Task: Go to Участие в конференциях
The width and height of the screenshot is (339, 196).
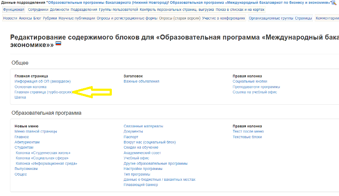Action: click(224, 18)
